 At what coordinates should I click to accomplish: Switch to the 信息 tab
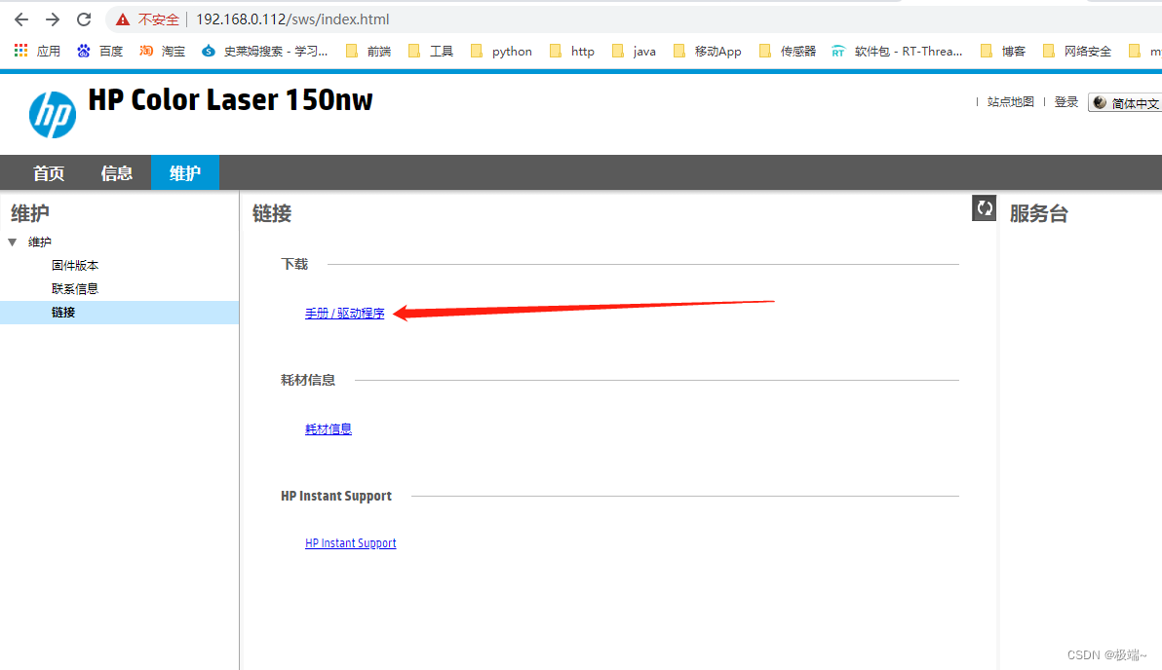click(116, 173)
